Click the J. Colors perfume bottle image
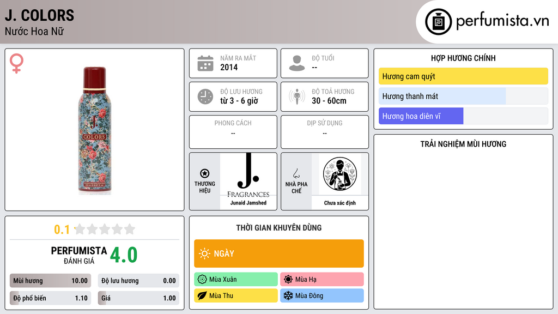Viewport: 558px width, 314px height. [94, 131]
